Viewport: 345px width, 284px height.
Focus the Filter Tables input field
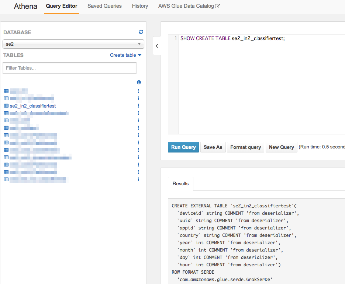tap(69, 68)
